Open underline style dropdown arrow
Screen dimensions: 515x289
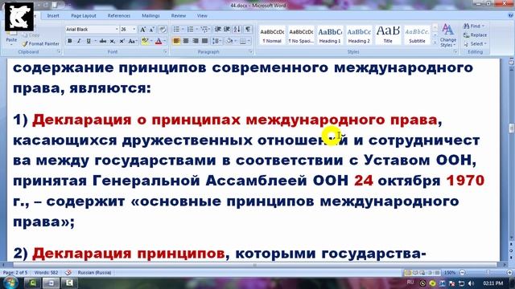(x=95, y=41)
